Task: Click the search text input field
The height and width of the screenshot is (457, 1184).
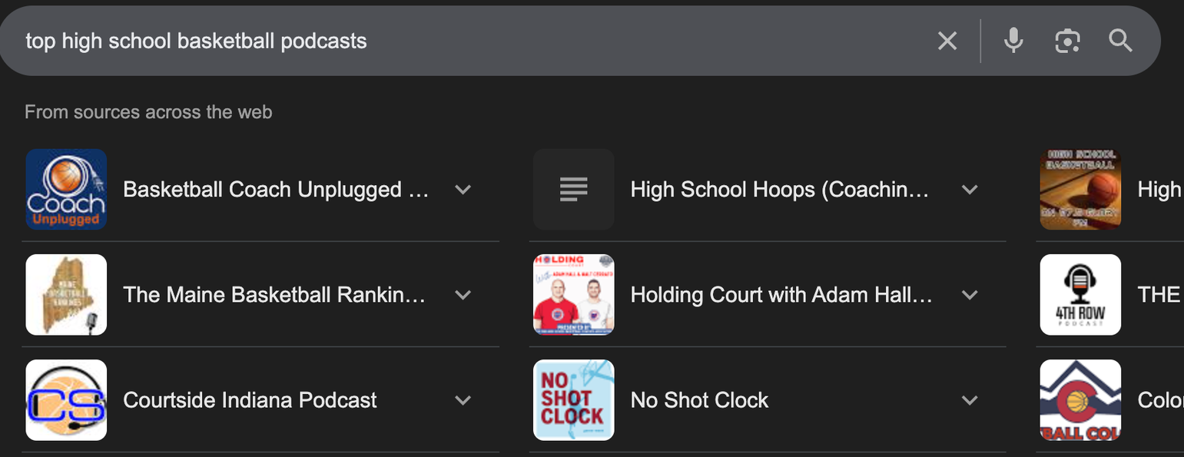Action: click(461, 41)
